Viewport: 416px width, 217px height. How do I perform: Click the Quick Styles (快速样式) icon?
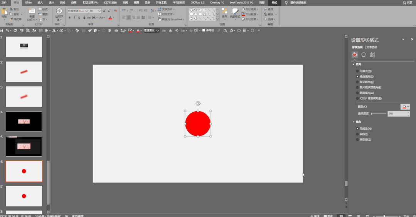pos(235,12)
